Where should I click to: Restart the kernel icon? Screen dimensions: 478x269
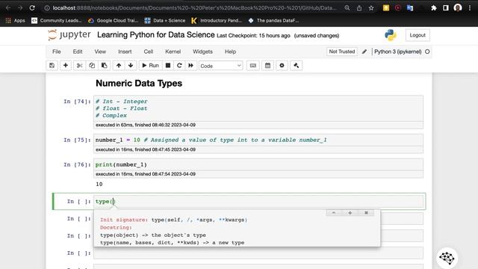pos(179,66)
